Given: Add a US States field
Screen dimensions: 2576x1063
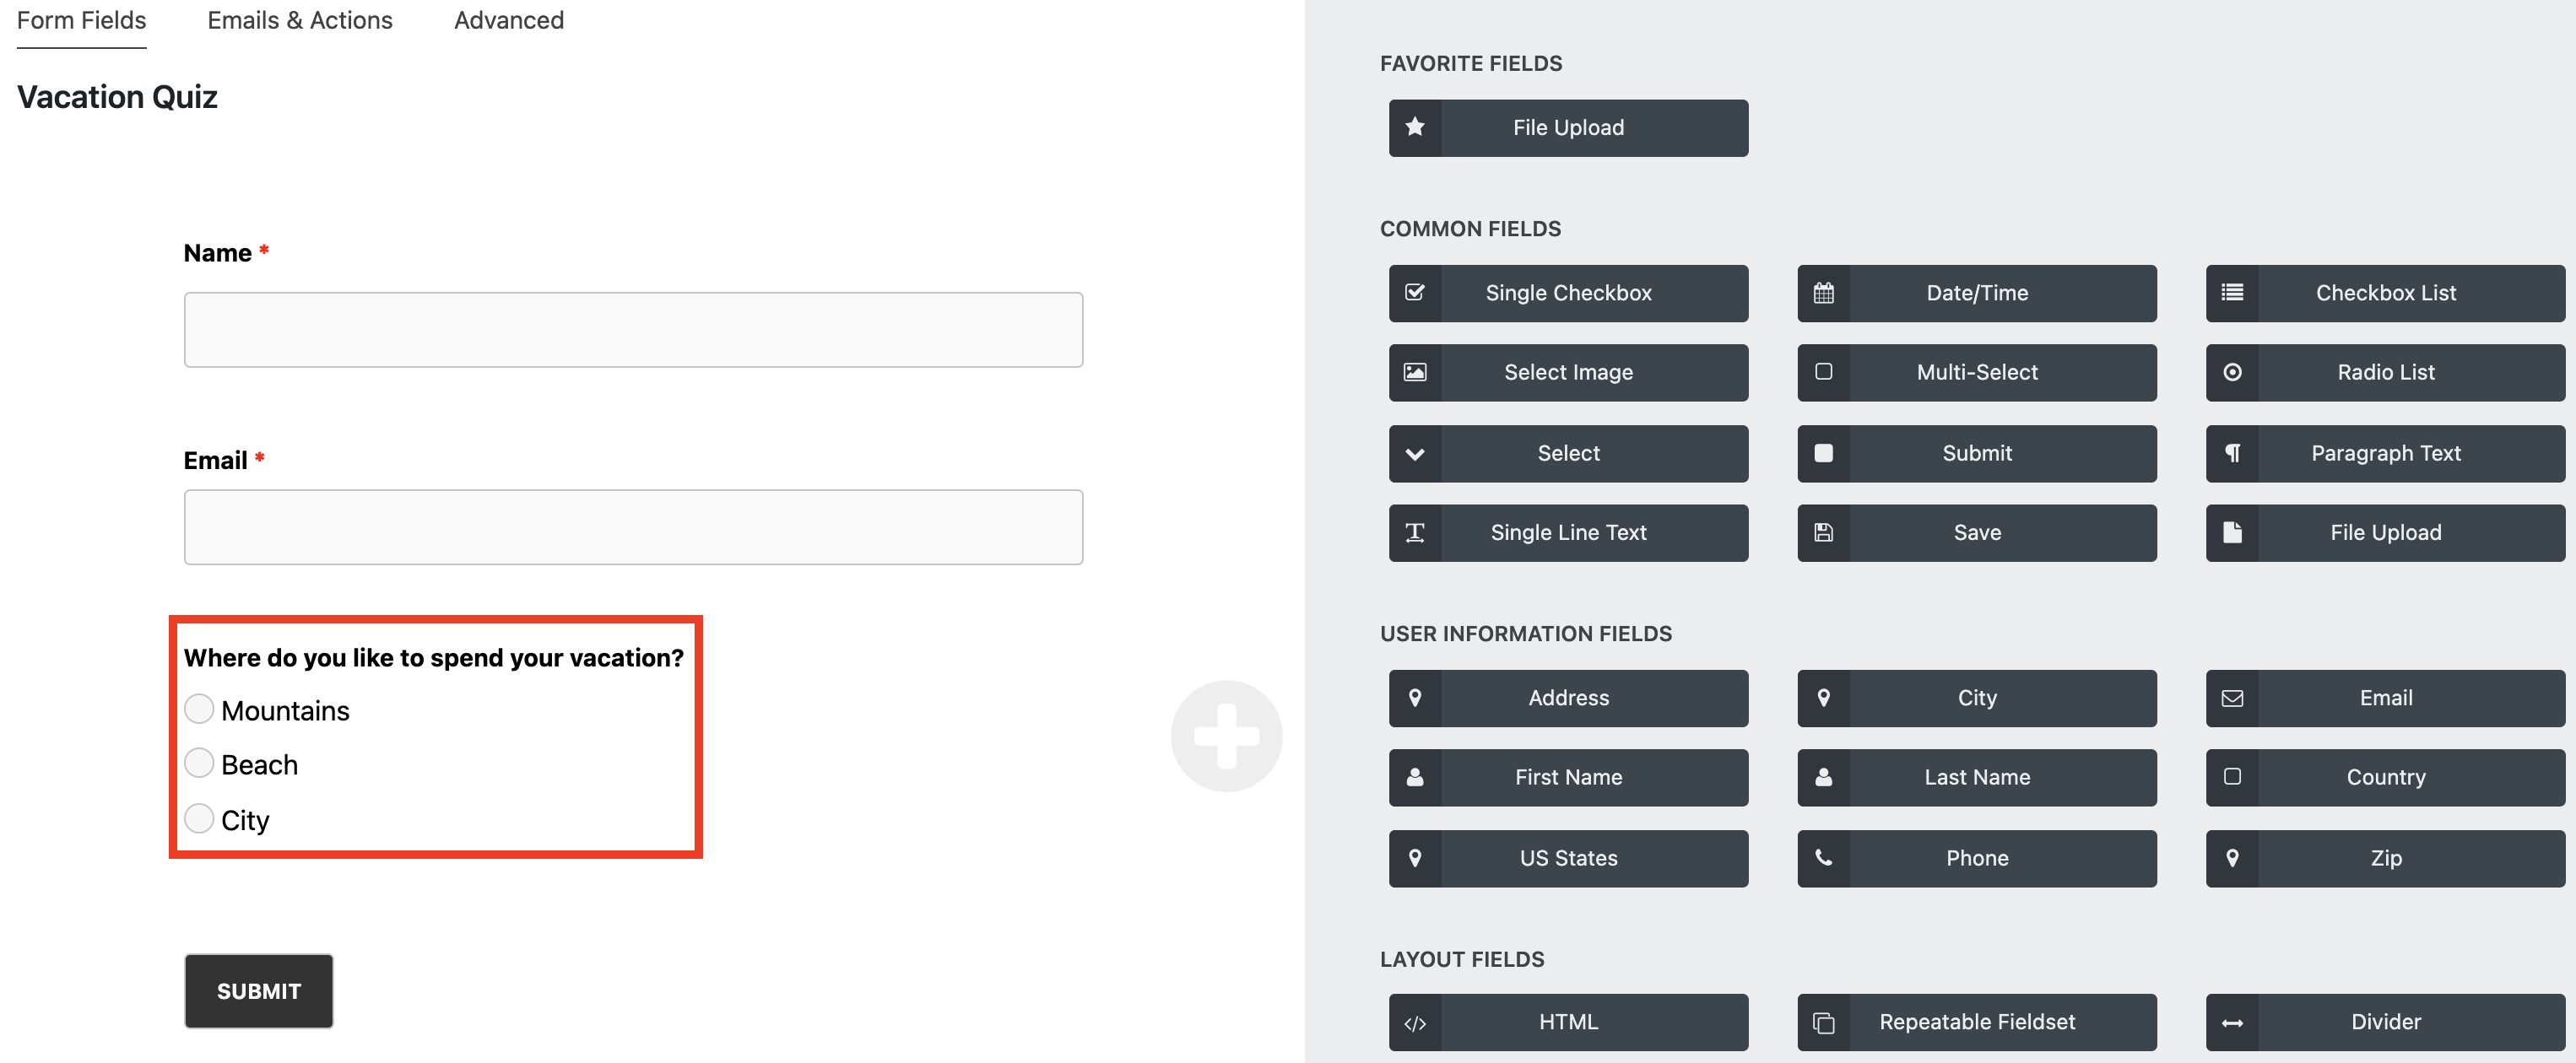Looking at the screenshot, I should click(x=1567, y=857).
